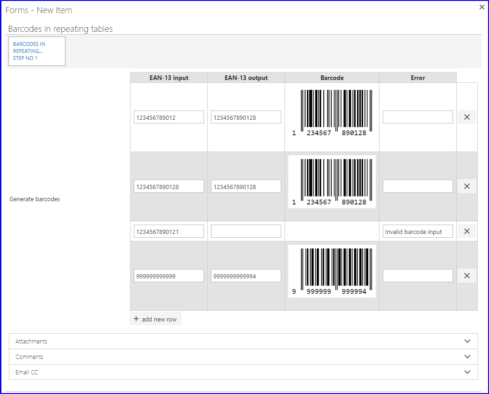Click the plus icon to add new row
The image size is (489, 394).
[136, 319]
